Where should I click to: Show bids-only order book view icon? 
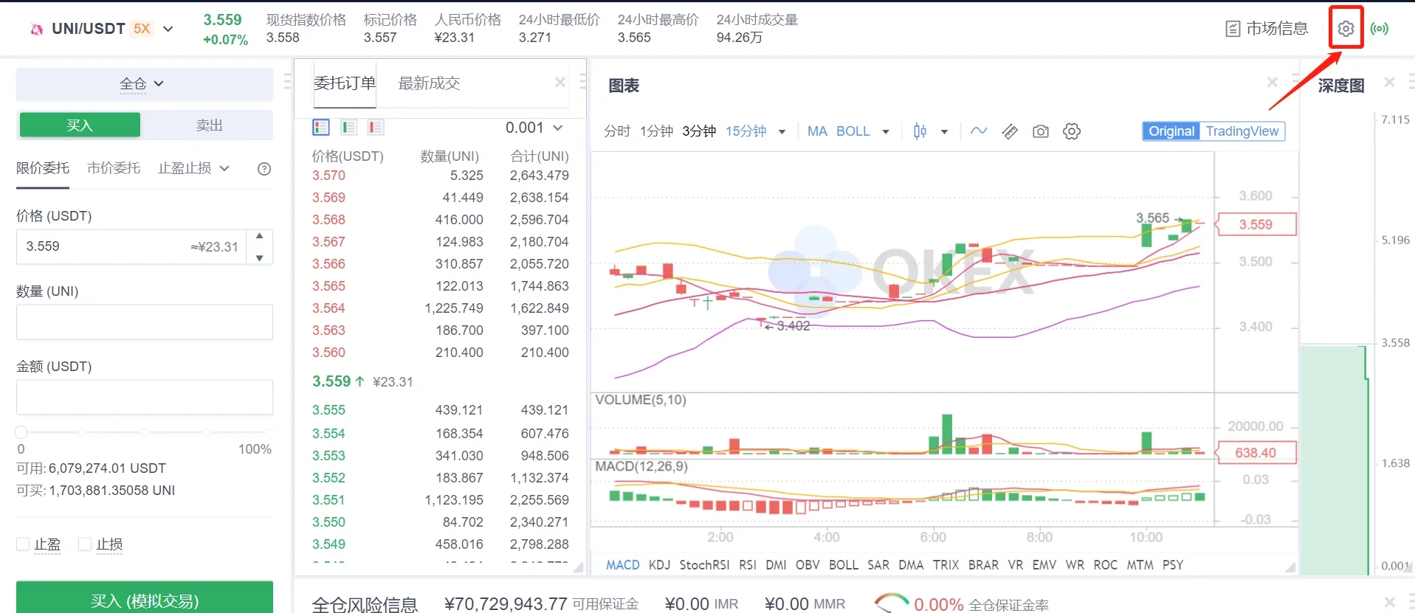click(x=348, y=128)
